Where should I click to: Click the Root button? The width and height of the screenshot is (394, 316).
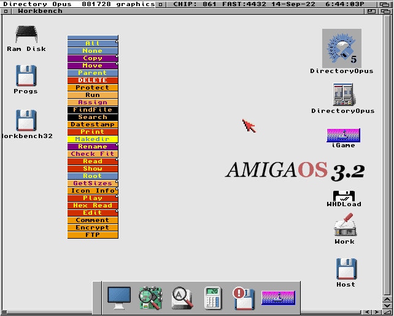pos(93,176)
